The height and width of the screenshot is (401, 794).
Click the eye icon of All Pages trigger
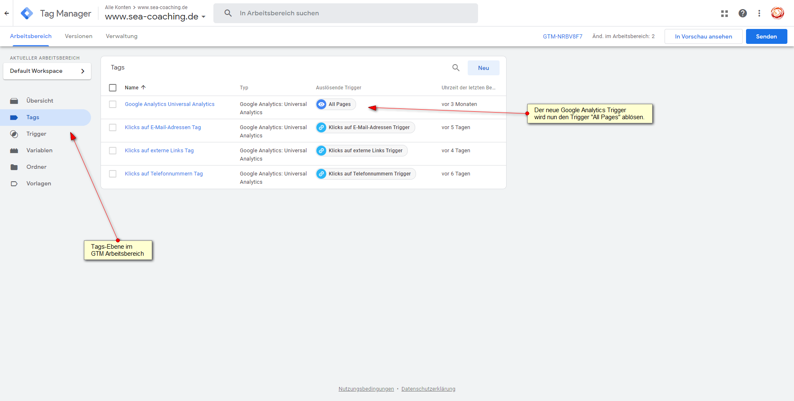[x=321, y=104]
